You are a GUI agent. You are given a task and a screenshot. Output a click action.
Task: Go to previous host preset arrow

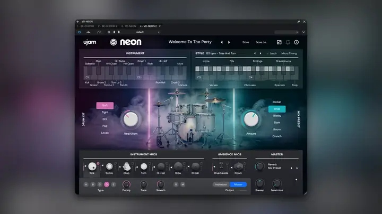pos(114,32)
